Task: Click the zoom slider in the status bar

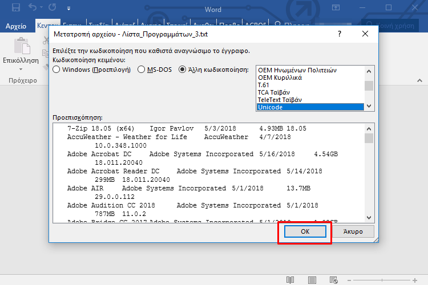Action: pyautogui.click(x=382, y=280)
